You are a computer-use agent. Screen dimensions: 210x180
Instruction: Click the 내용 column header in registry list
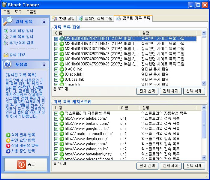click(x=85, y=108)
